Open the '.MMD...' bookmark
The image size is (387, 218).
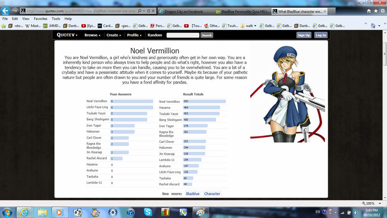(52, 26)
